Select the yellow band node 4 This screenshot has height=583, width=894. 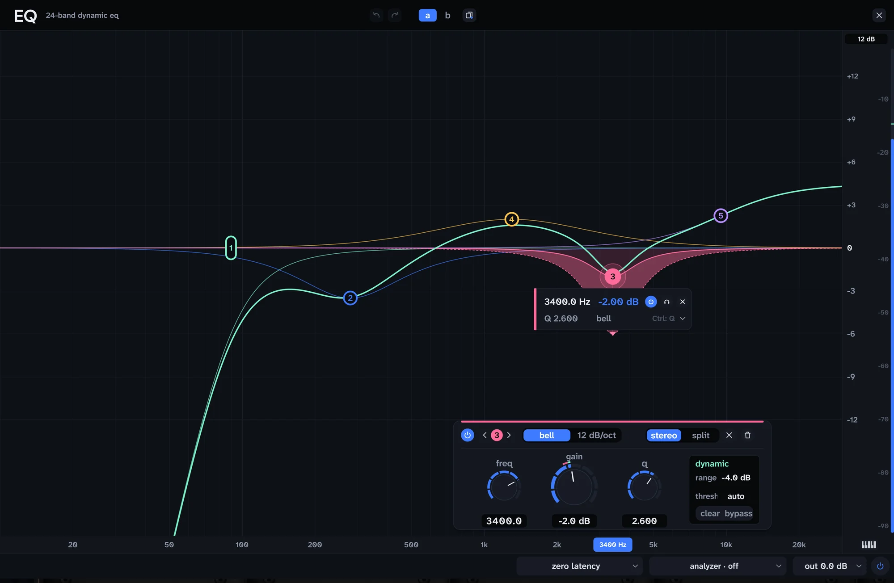(x=512, y=219)
